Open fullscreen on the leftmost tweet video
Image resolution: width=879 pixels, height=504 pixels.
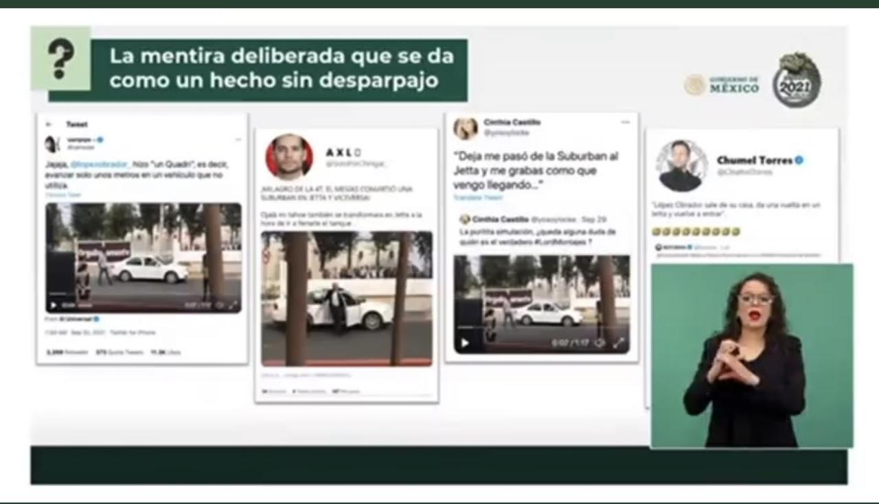[233, 305]
